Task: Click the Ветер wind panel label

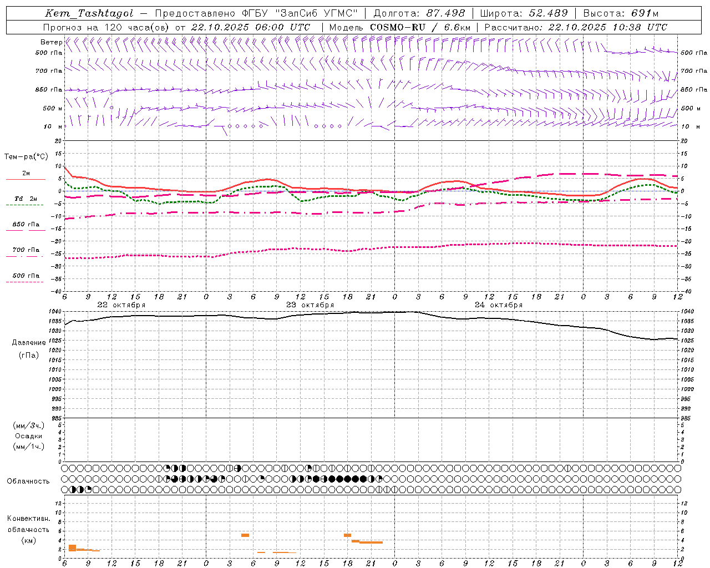Action: point(51,42)
